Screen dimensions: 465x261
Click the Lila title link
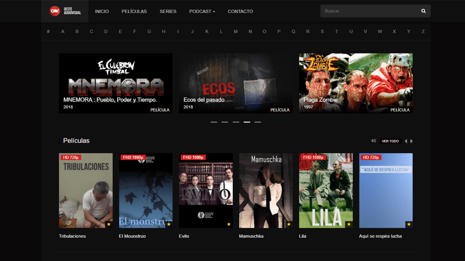tap(303, 236)
